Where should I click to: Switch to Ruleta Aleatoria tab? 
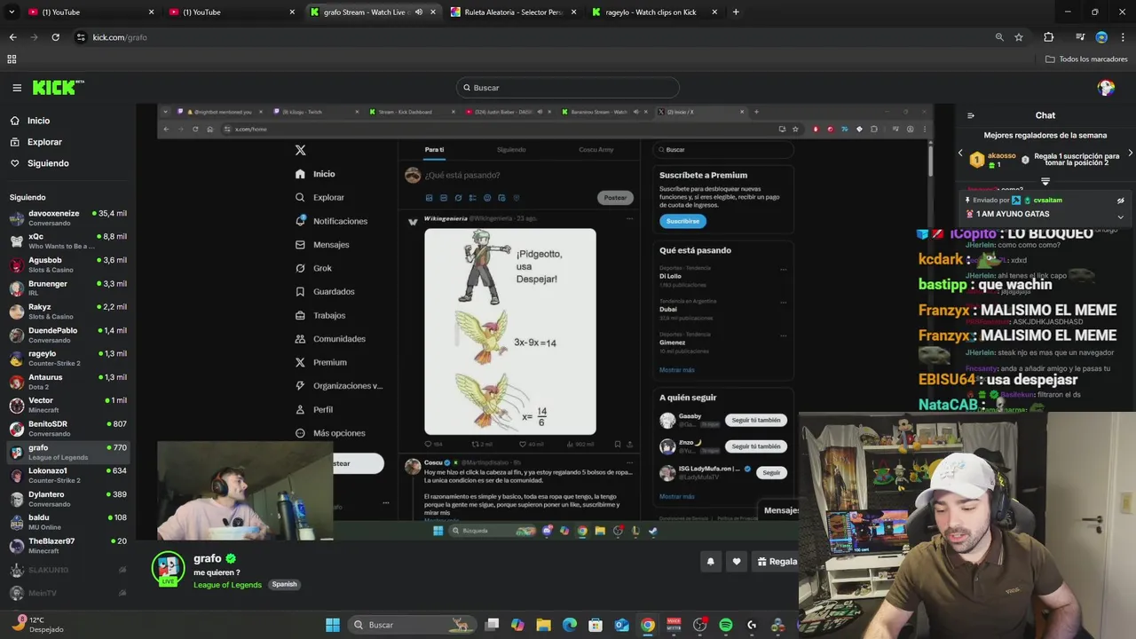[x=513, y=12]
